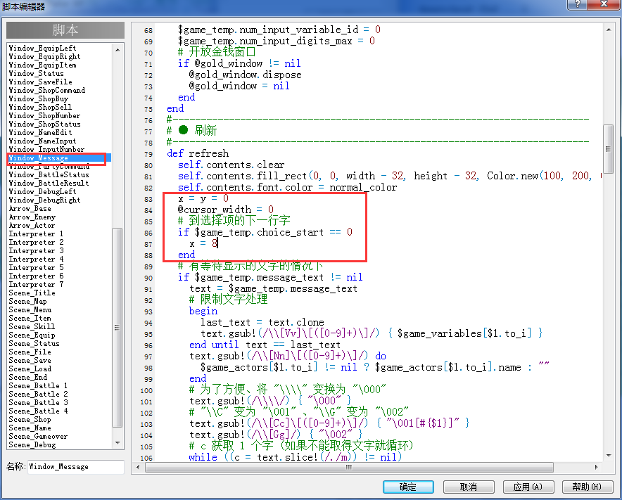
Task: Select Window_ShopBuy script
Action: coord(39,98)
